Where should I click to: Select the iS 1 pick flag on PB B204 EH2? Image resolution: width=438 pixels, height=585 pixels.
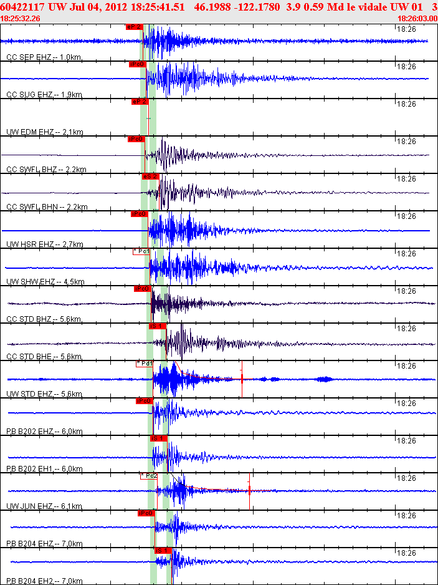tap(163, 550)
